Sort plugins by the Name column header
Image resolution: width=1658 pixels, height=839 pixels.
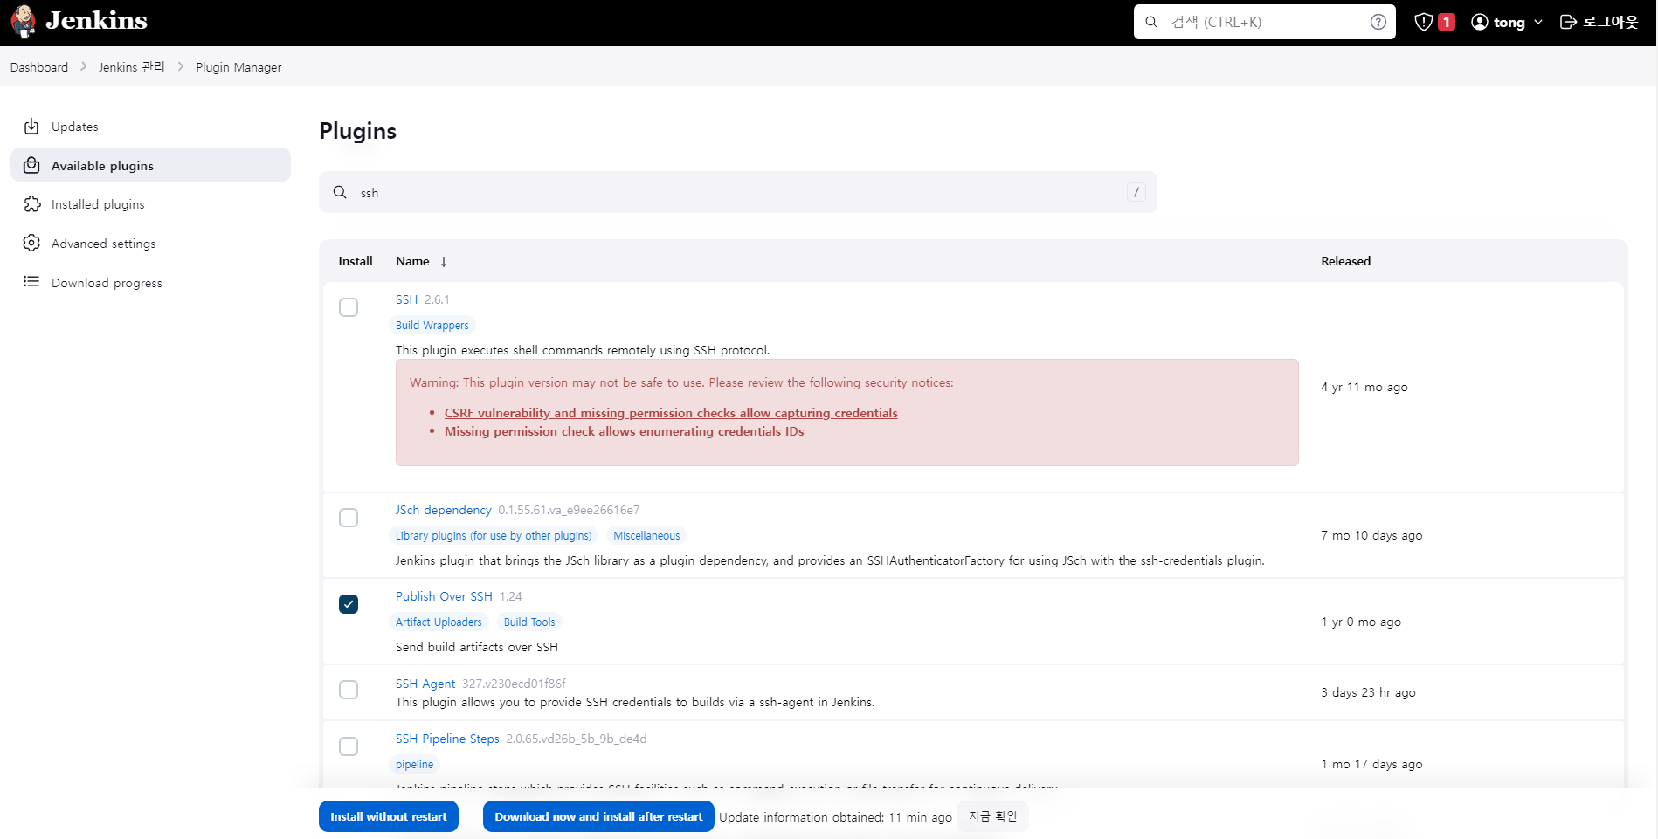(x=412, y=261)
